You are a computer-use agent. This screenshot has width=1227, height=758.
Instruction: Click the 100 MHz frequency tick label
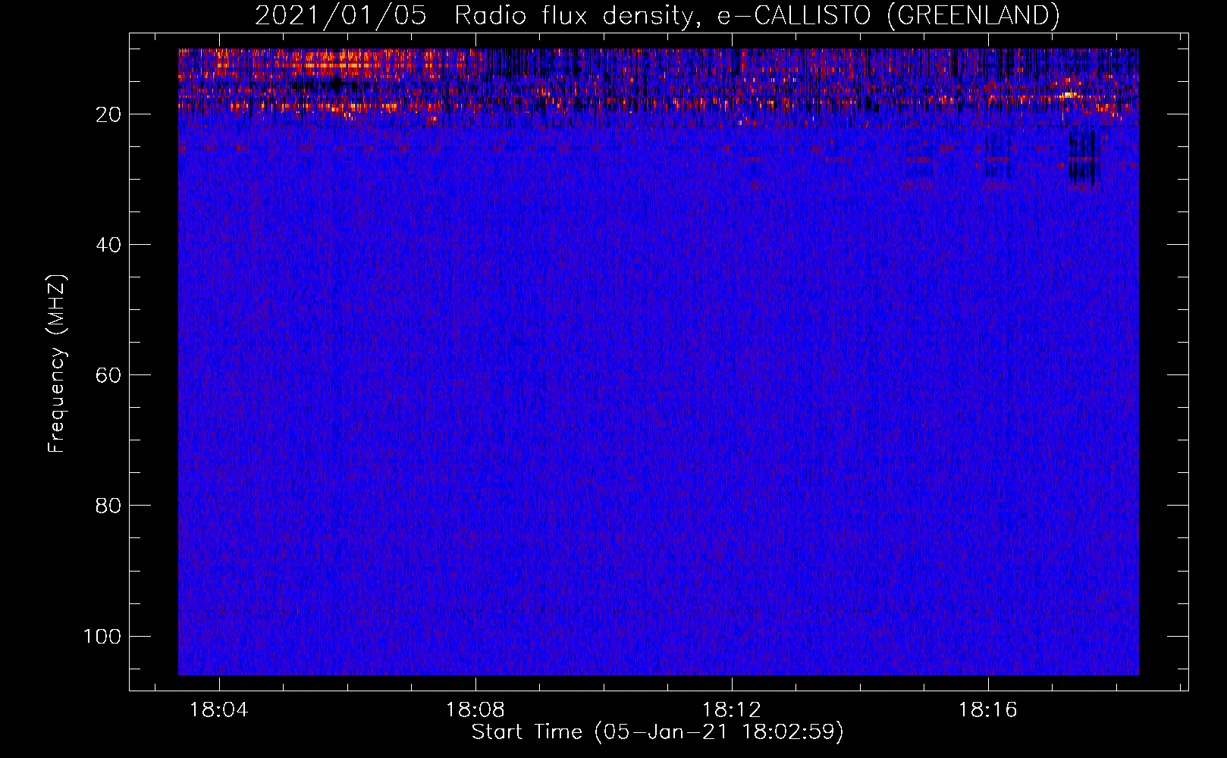[x=102, y=636]
